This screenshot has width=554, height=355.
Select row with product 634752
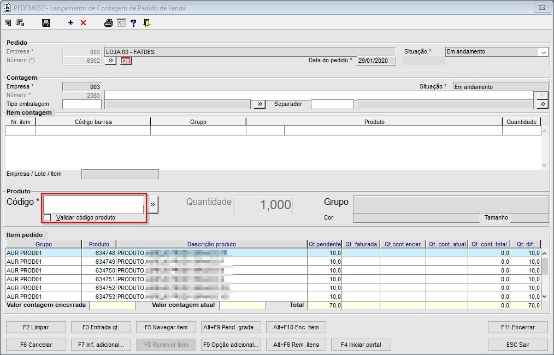273,288
